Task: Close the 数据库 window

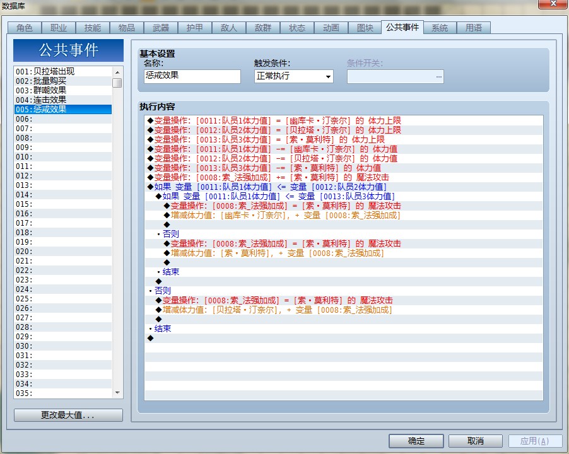Action: (553, 4)
